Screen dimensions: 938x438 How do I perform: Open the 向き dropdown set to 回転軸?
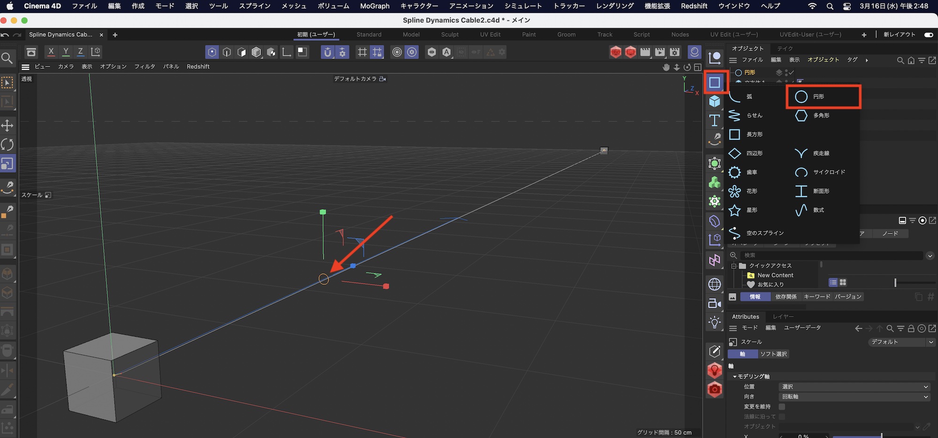click(854, 397)
